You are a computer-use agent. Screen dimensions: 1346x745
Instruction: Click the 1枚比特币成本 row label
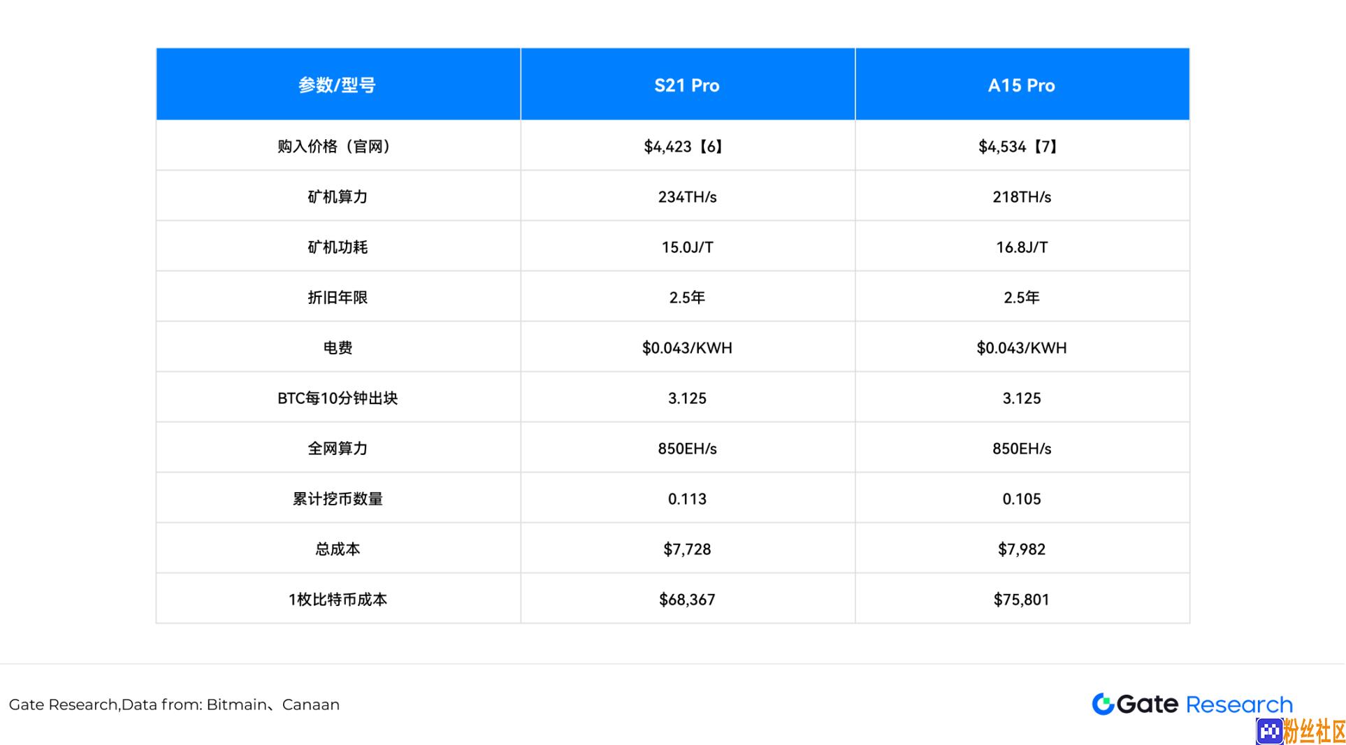pos(338,599)
